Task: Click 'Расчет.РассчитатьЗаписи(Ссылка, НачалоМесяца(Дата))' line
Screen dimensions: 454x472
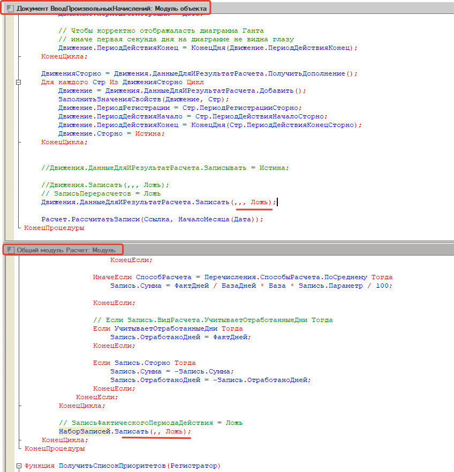Action: pos(152,219)
